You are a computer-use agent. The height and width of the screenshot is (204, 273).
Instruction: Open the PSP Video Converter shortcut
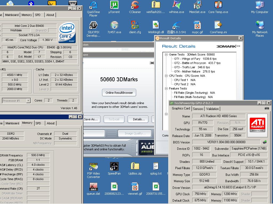93,167
